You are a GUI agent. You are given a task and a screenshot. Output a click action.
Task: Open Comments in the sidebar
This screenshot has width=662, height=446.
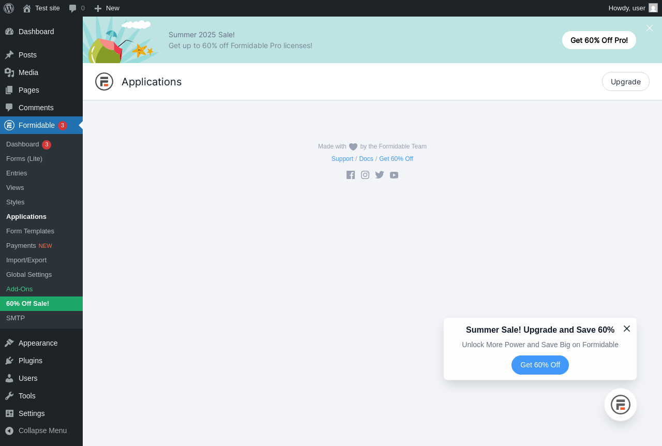click(41, 108)
